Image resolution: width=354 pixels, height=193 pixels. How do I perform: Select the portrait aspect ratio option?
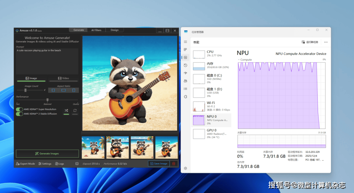coord(74,90)
